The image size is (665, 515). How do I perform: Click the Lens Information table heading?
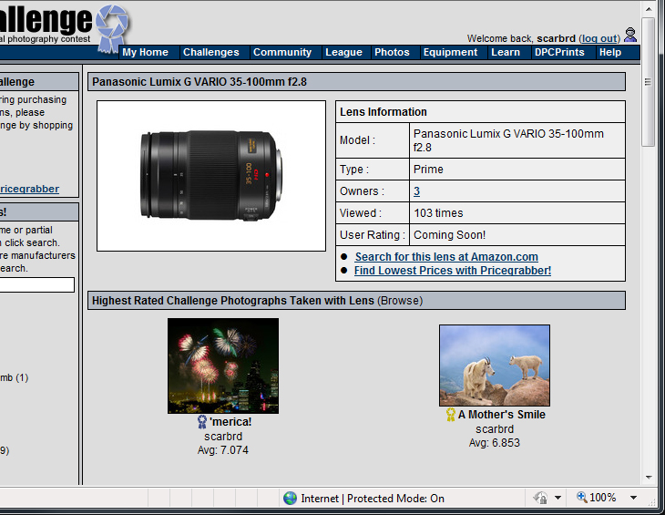click(384, 112)
